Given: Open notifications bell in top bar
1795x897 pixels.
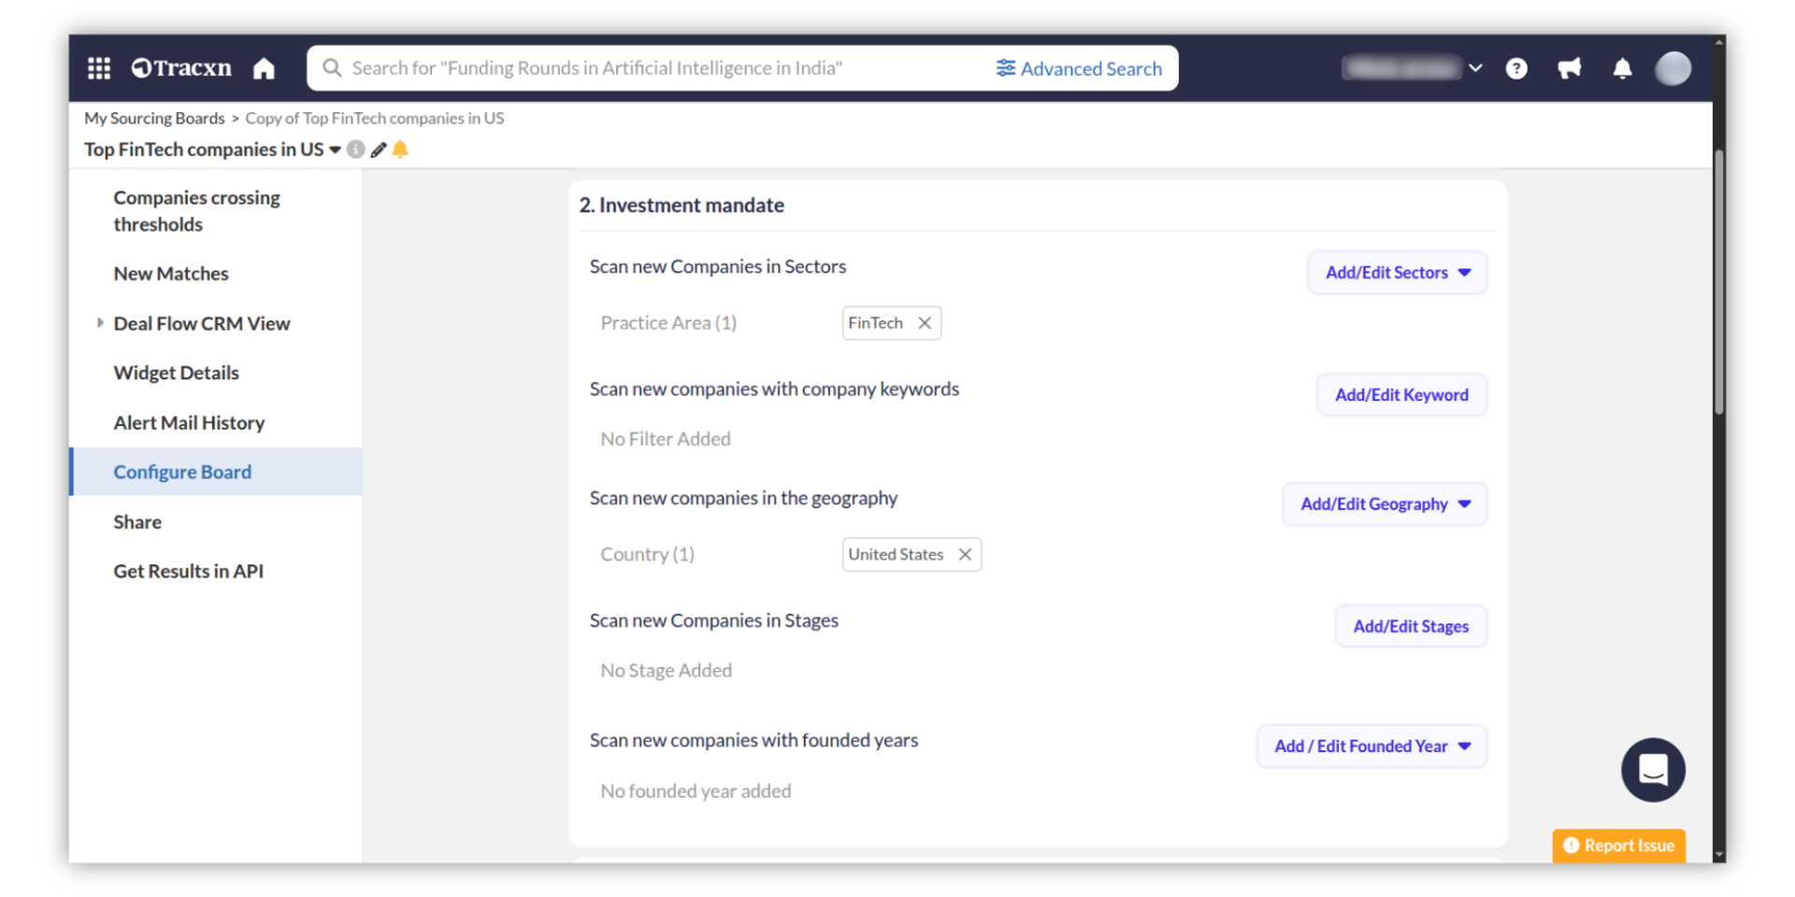Looking at the screenshot, I should tap(1622, 68).
